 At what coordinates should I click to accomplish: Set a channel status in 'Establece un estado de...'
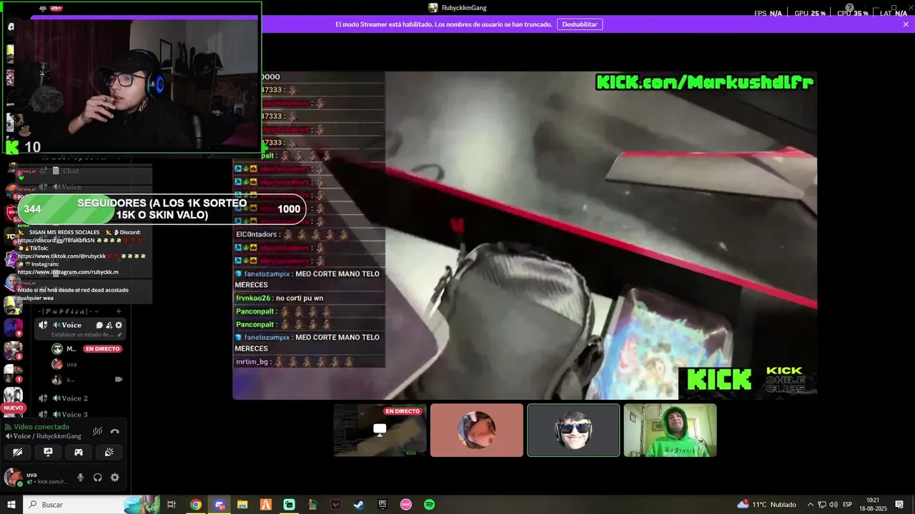(82, 335)
